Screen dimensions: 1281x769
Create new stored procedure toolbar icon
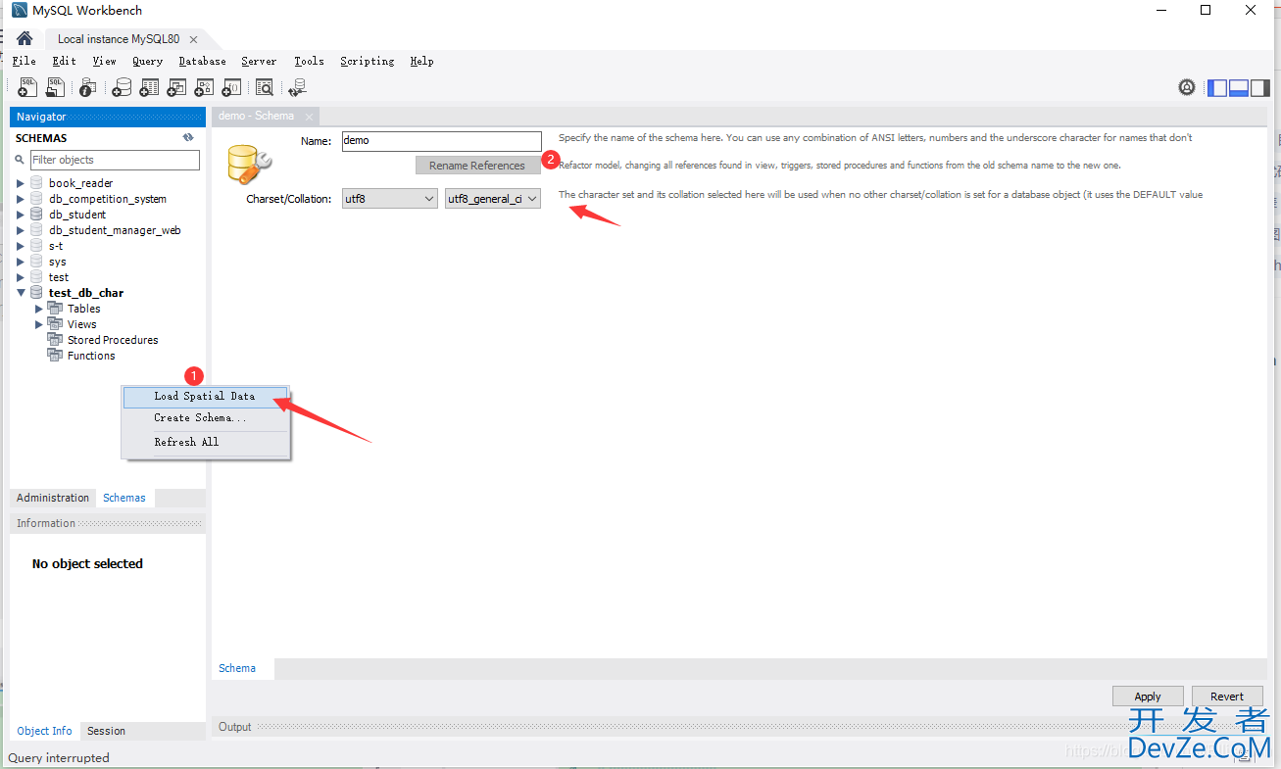(x=204, y=87)
